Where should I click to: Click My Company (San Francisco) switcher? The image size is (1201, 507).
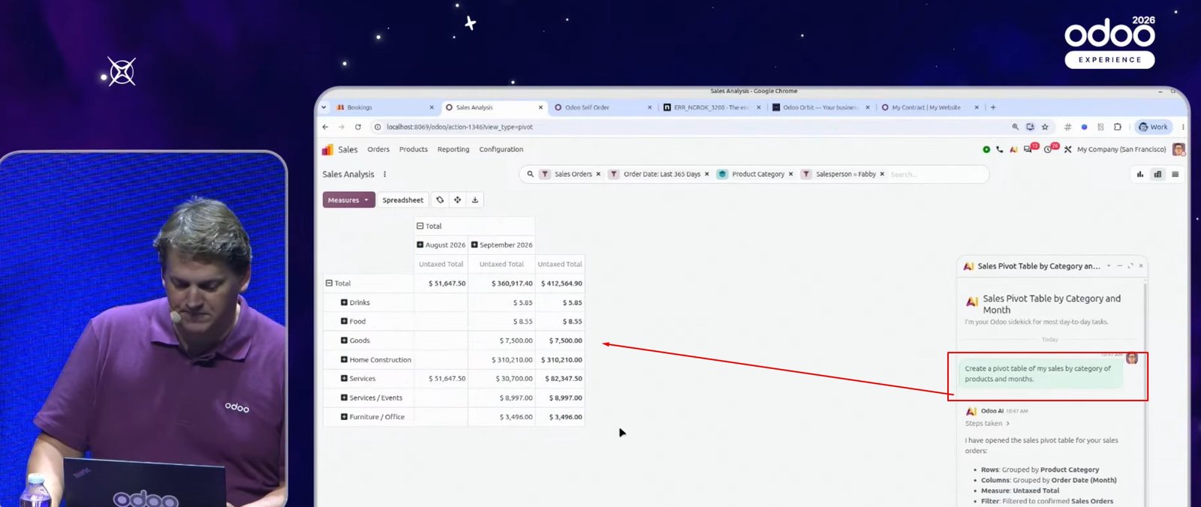(x=1121, y=149)
